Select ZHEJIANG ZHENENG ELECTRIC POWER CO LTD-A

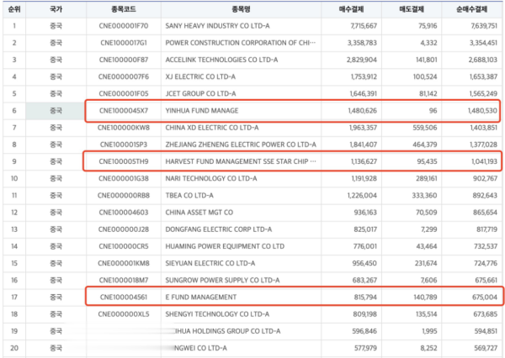pos(241,145)
